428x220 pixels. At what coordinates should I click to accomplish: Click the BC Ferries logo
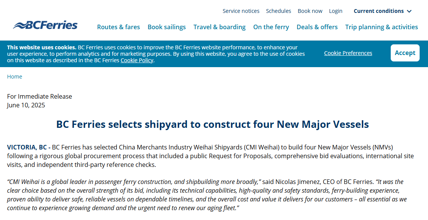(45, 25)
